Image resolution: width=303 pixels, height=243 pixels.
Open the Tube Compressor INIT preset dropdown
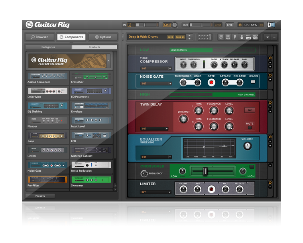coord(156,69)
